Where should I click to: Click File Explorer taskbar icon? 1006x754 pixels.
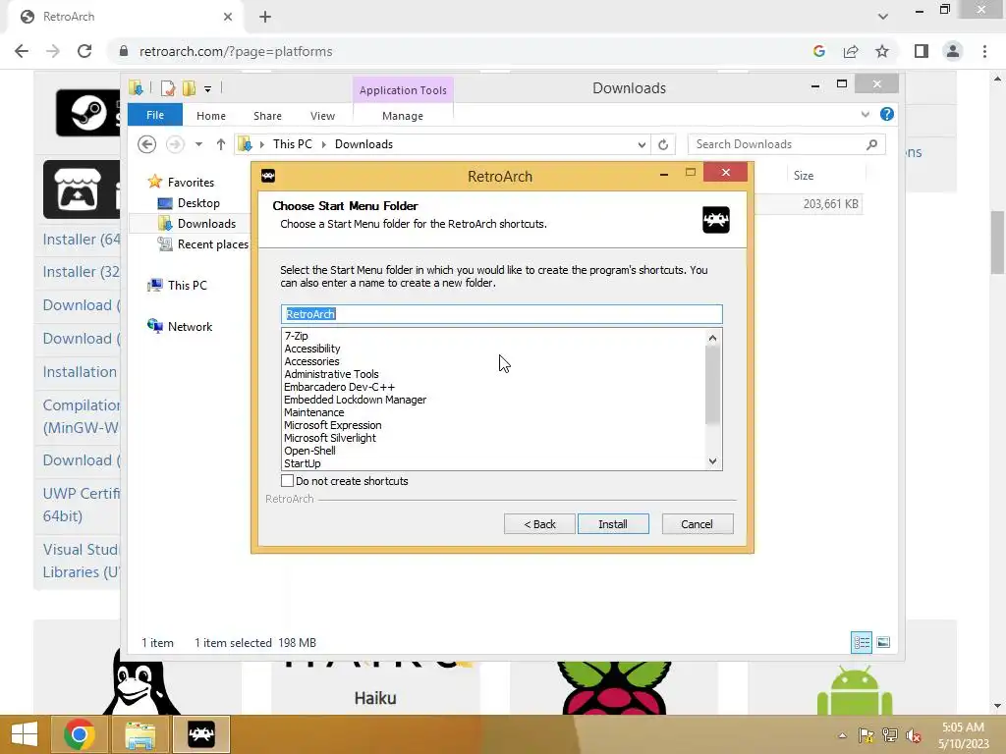click(x=140, y=734)
